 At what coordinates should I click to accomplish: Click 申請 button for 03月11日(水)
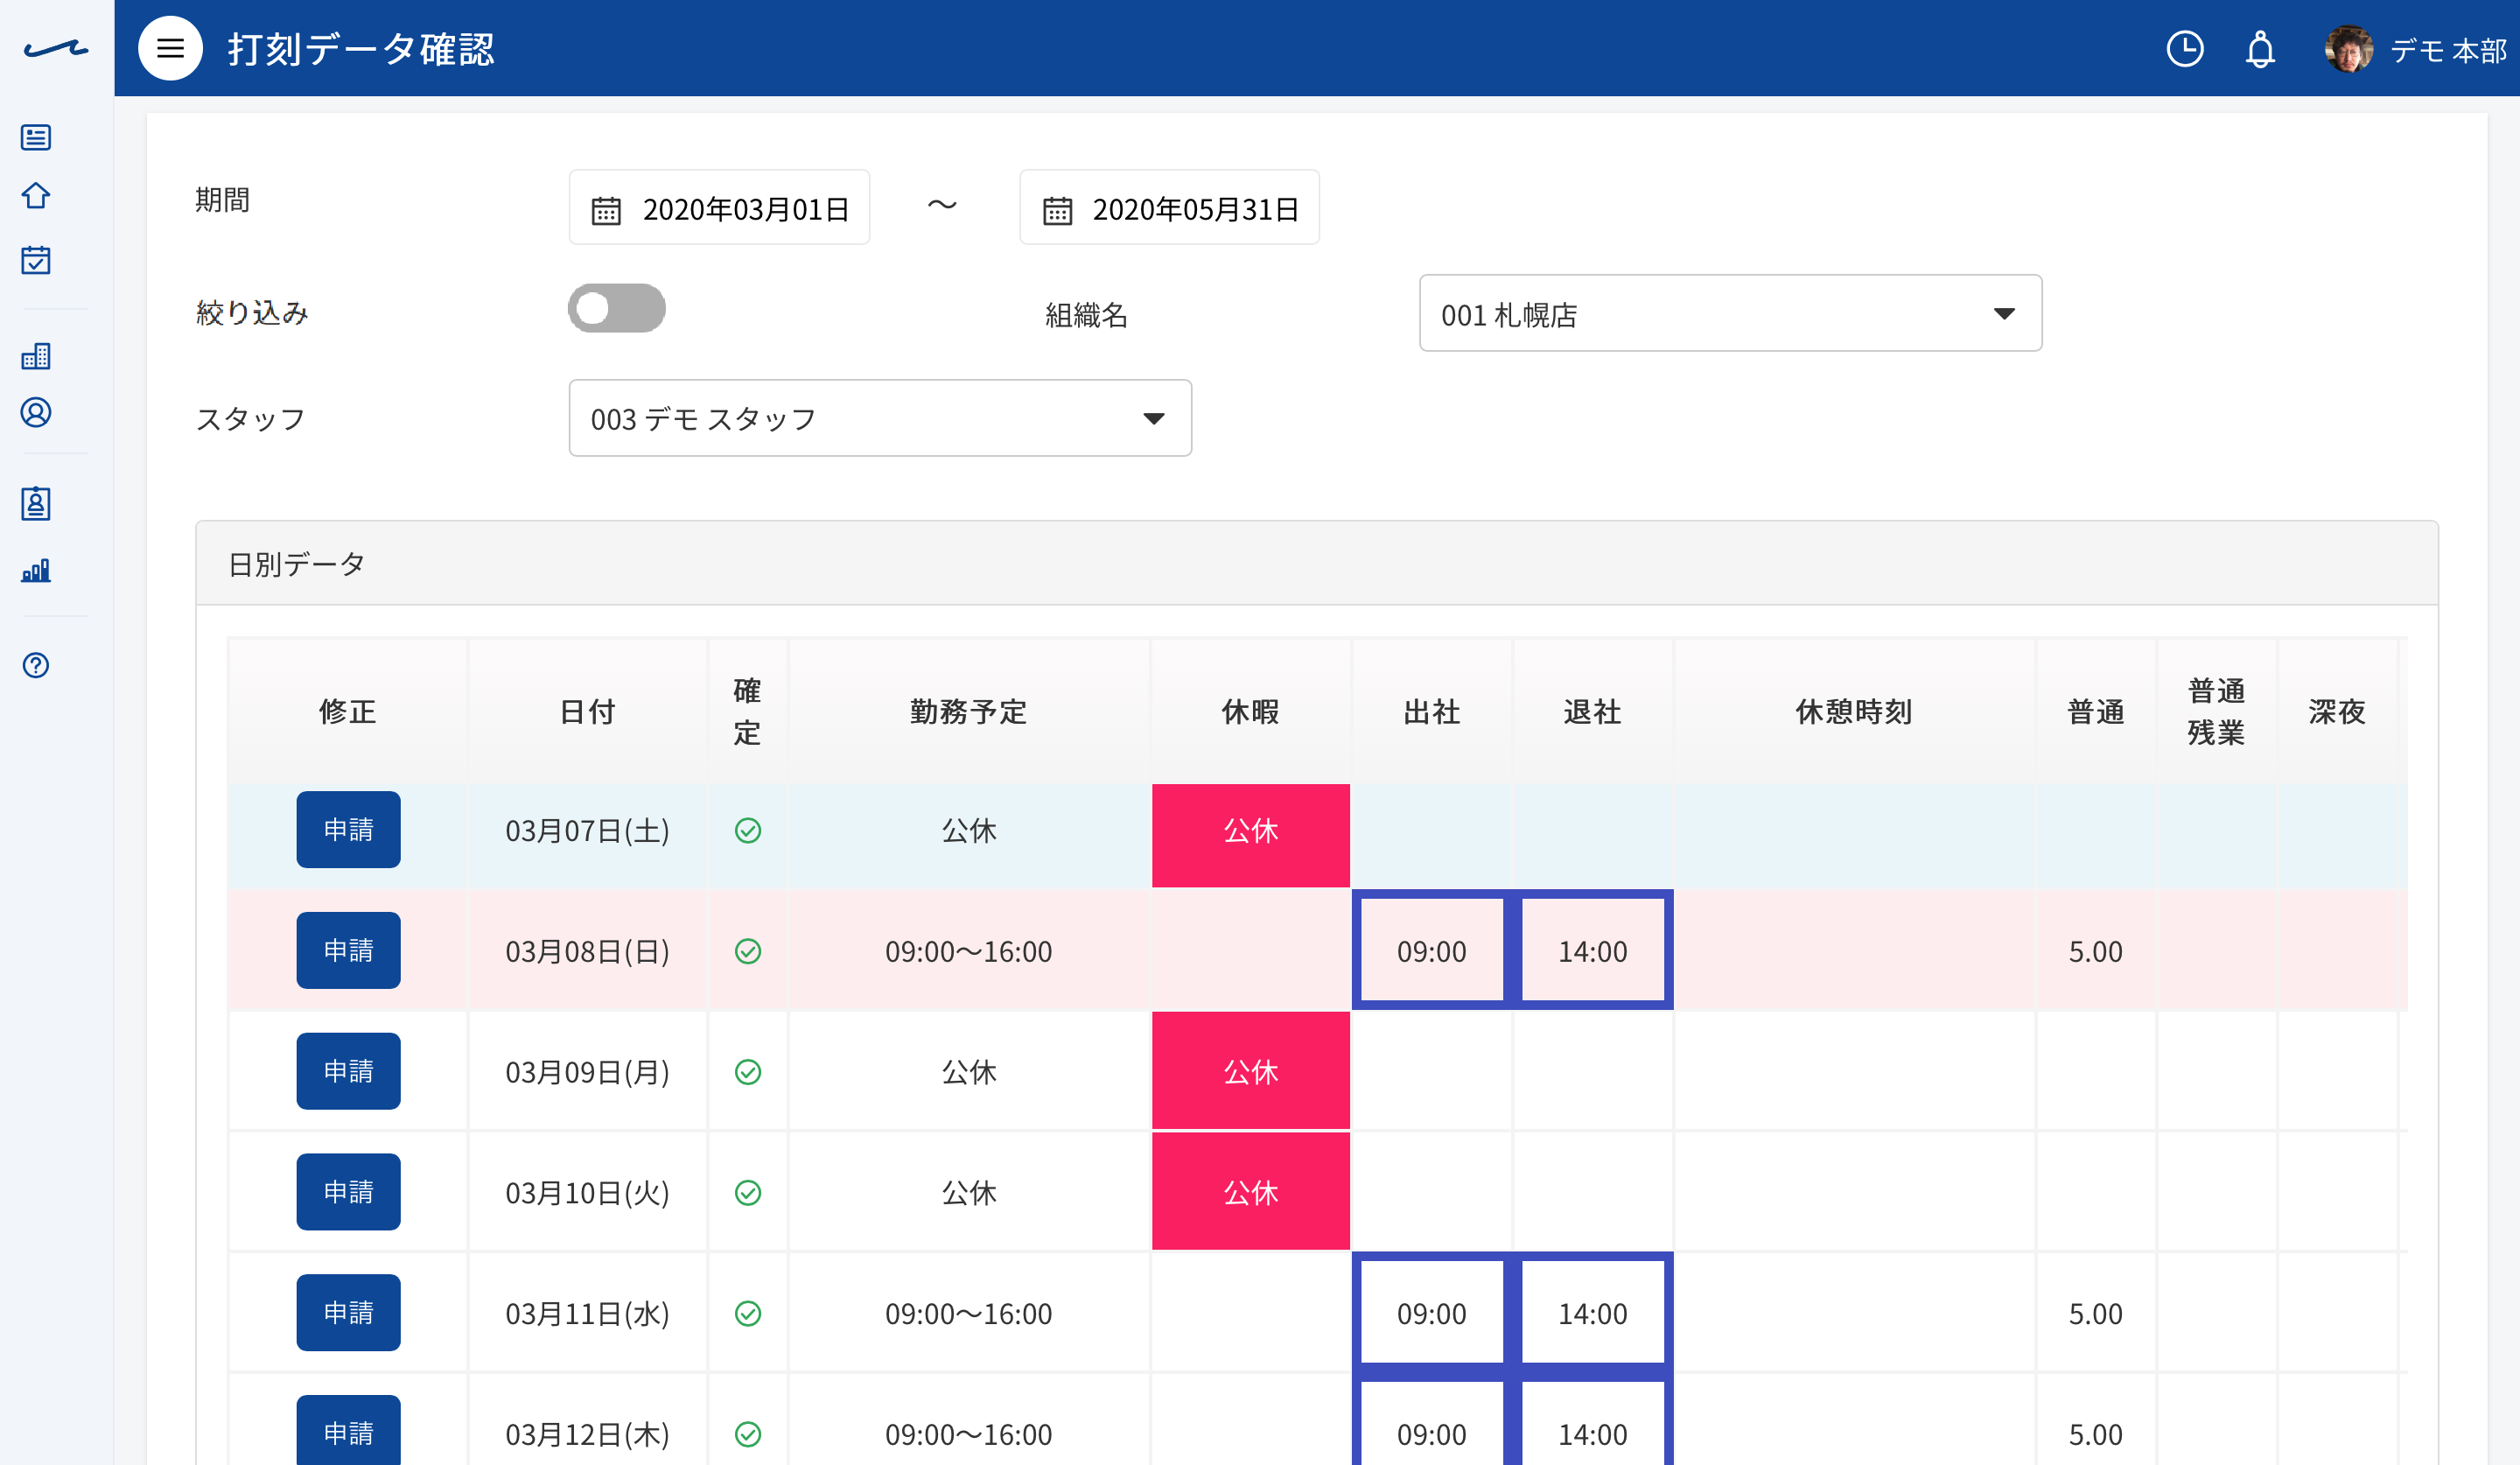(x=348, y=1312)
